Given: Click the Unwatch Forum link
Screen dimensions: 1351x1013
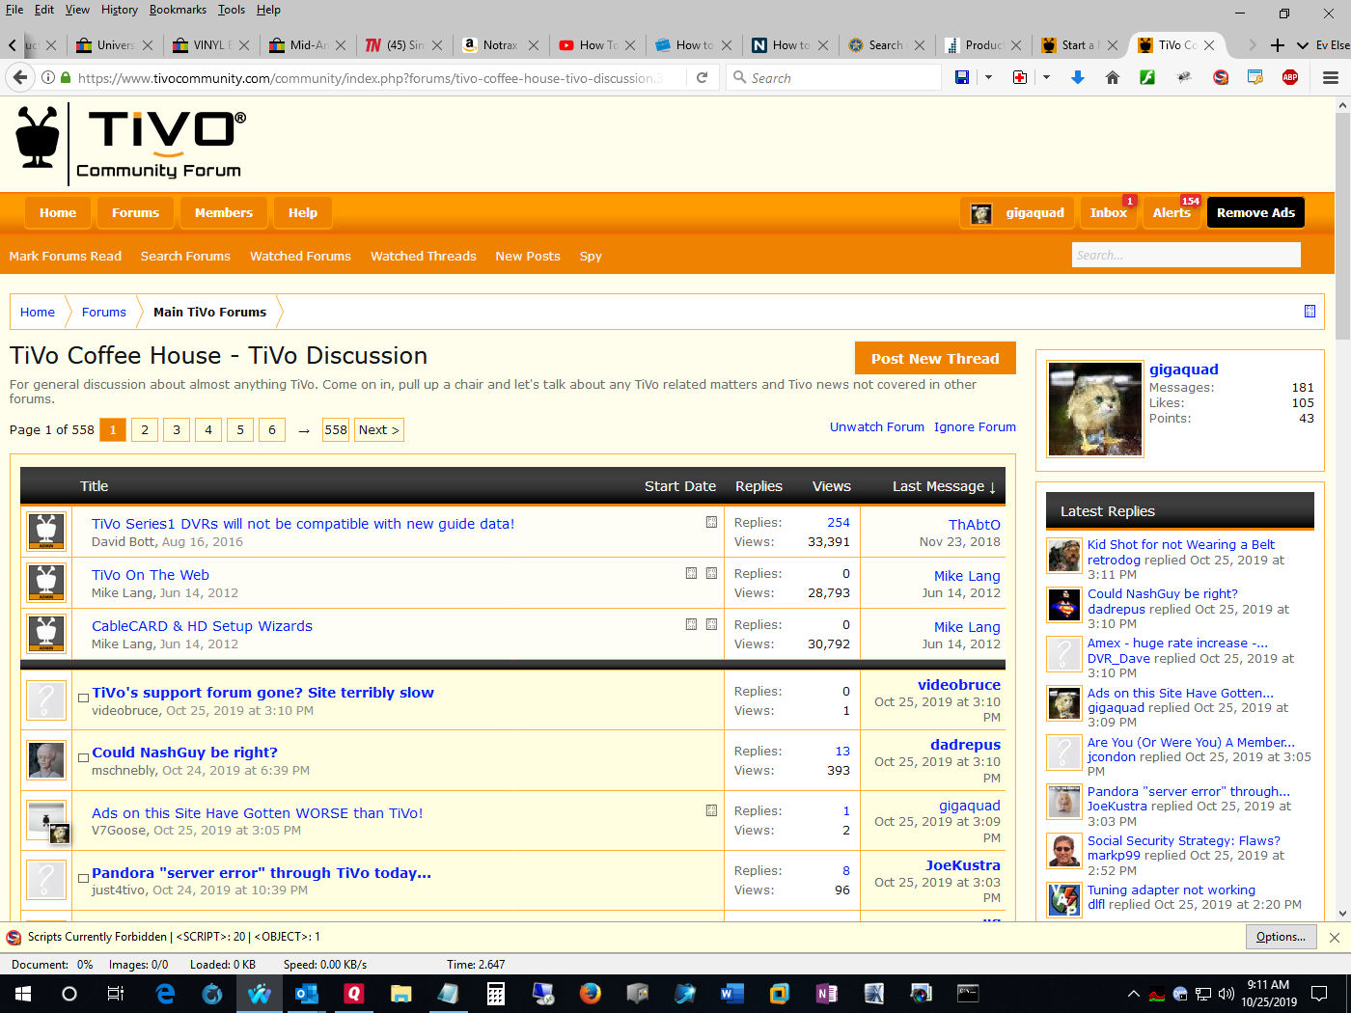Looking at the screenshot, I should click(876, 427).
